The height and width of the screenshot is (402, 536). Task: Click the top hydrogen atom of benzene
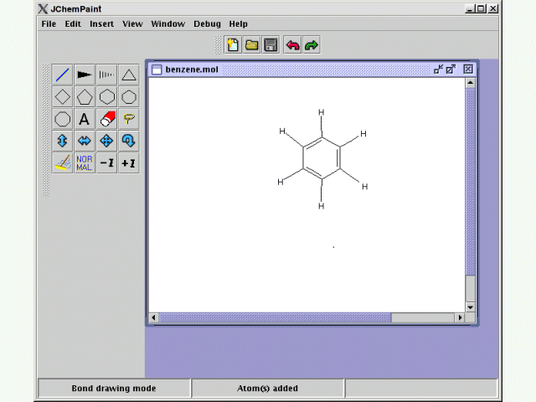coord(322,112)
